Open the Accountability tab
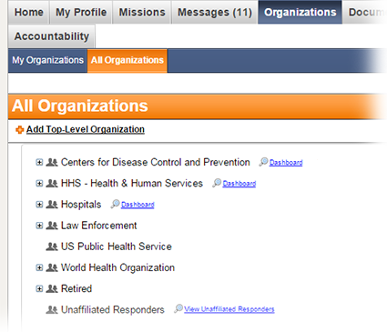The width and height of the screenshot is (387, 332). pos(52,36)
